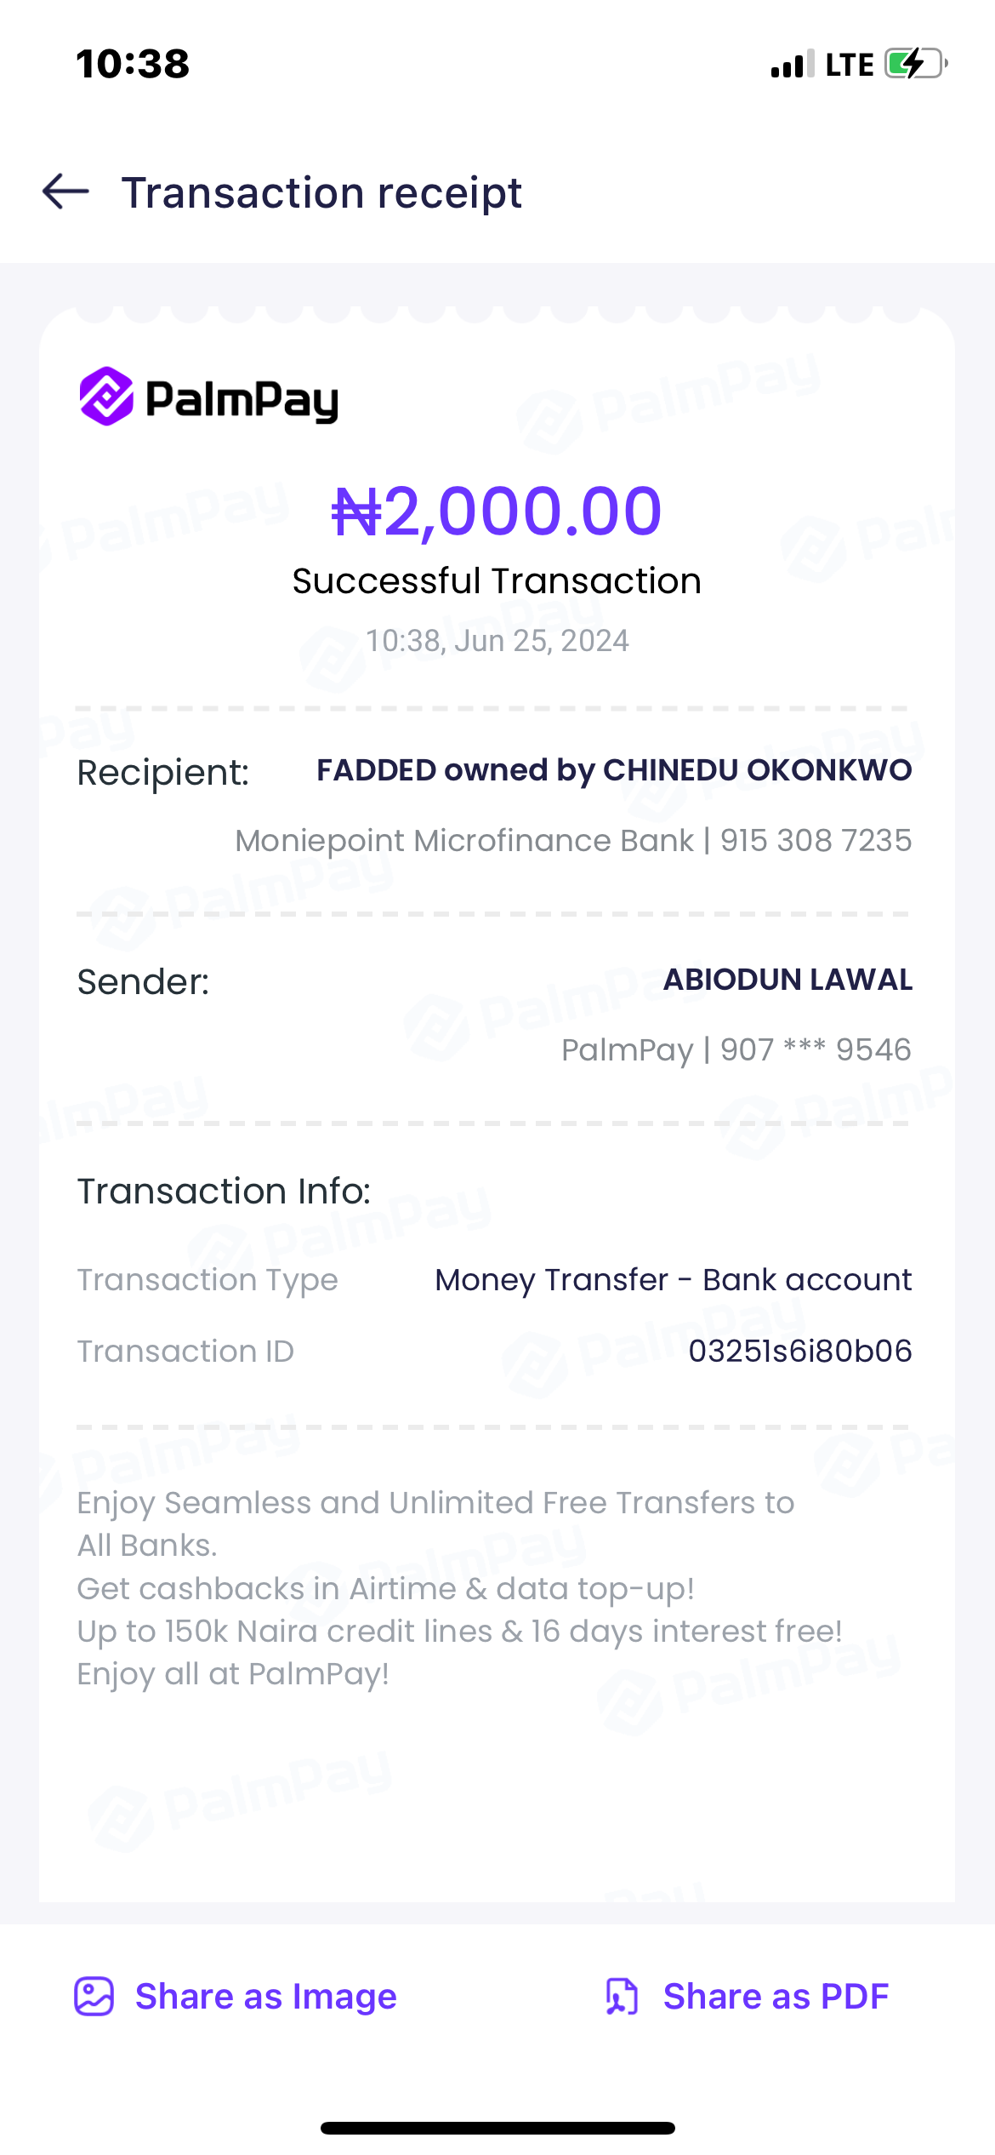Select recipient name FADDED owned by CHINEDU OKONKWO
The width and height of the screenshot is (995, 2155).
coord(613,770)
